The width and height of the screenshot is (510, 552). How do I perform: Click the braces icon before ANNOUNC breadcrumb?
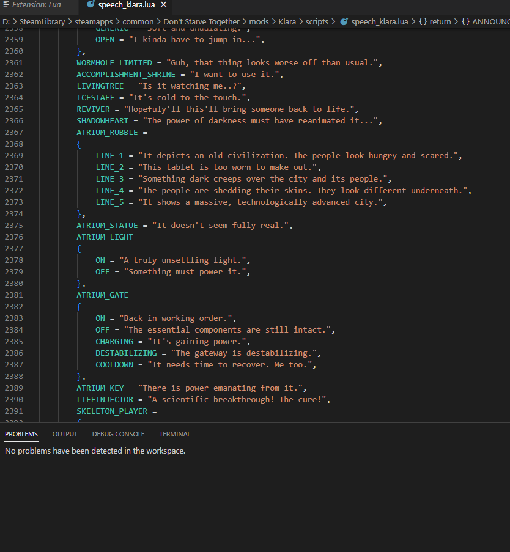pos(465,22)
